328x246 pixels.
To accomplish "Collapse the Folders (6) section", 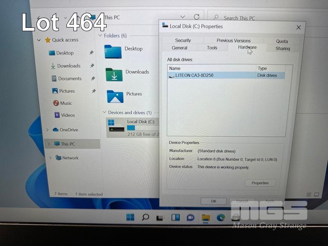I will click(x=100, y=36).
